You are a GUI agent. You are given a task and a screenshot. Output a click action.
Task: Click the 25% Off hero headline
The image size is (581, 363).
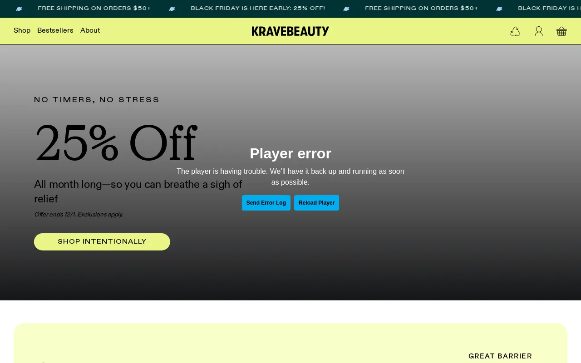115,143
